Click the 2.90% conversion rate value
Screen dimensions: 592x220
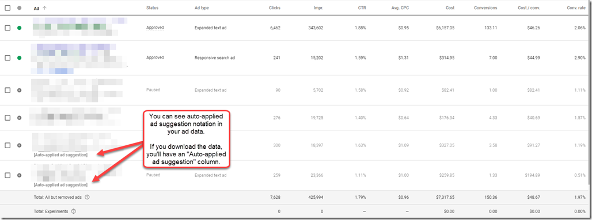tap(579, 58)
